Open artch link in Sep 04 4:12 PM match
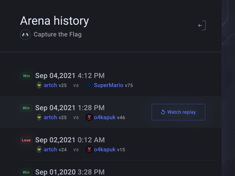This screenshot has width=235, height=176. (x=50, y=85)
